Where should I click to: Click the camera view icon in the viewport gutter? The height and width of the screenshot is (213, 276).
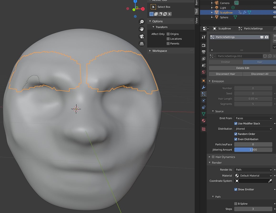(x=142, y=36)
